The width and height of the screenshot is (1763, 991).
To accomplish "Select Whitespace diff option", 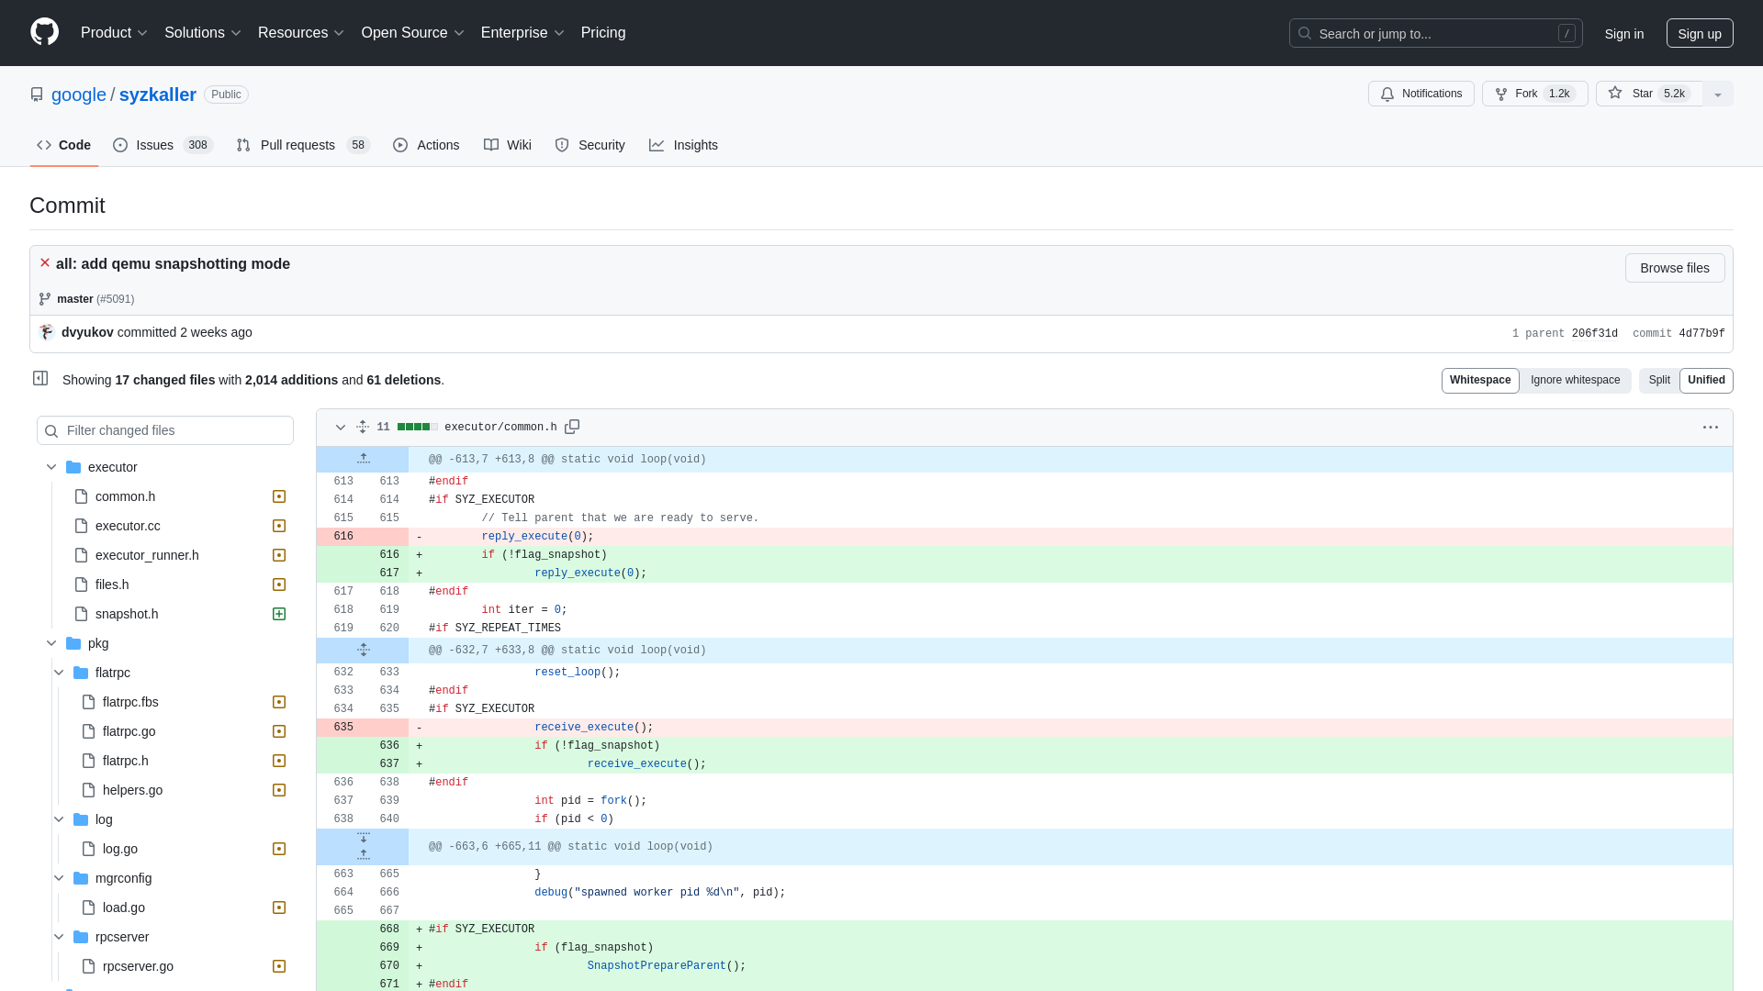I will click(x=1479, y=380).
